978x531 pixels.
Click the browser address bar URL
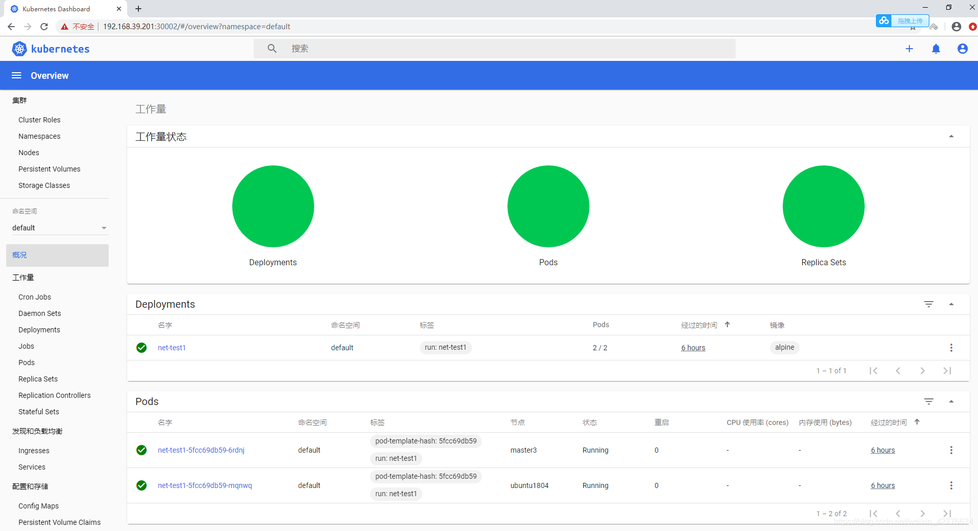[196, 27]
